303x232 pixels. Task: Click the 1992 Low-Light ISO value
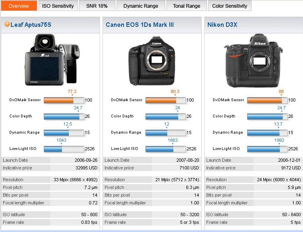279,140
